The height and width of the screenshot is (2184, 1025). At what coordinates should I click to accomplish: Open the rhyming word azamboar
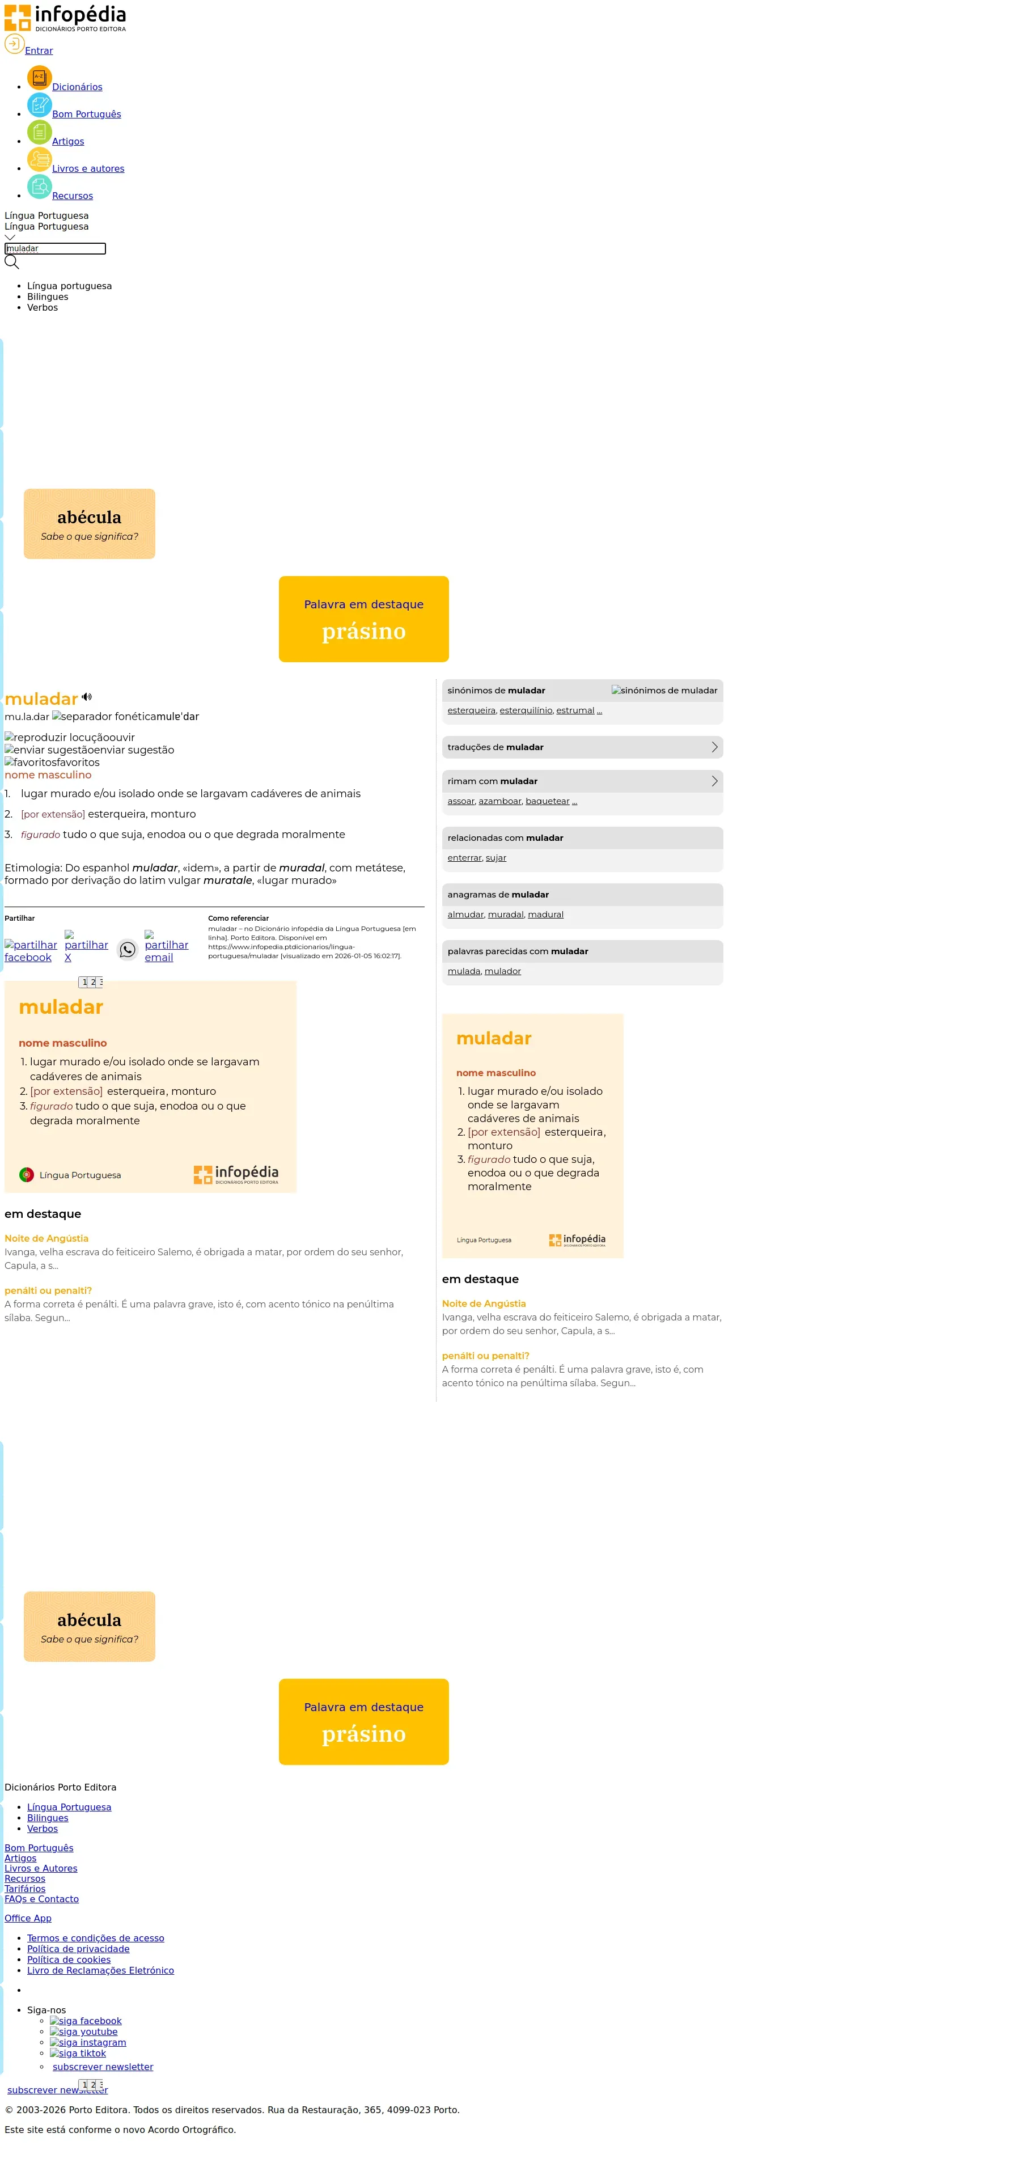(x=500, y=801)
